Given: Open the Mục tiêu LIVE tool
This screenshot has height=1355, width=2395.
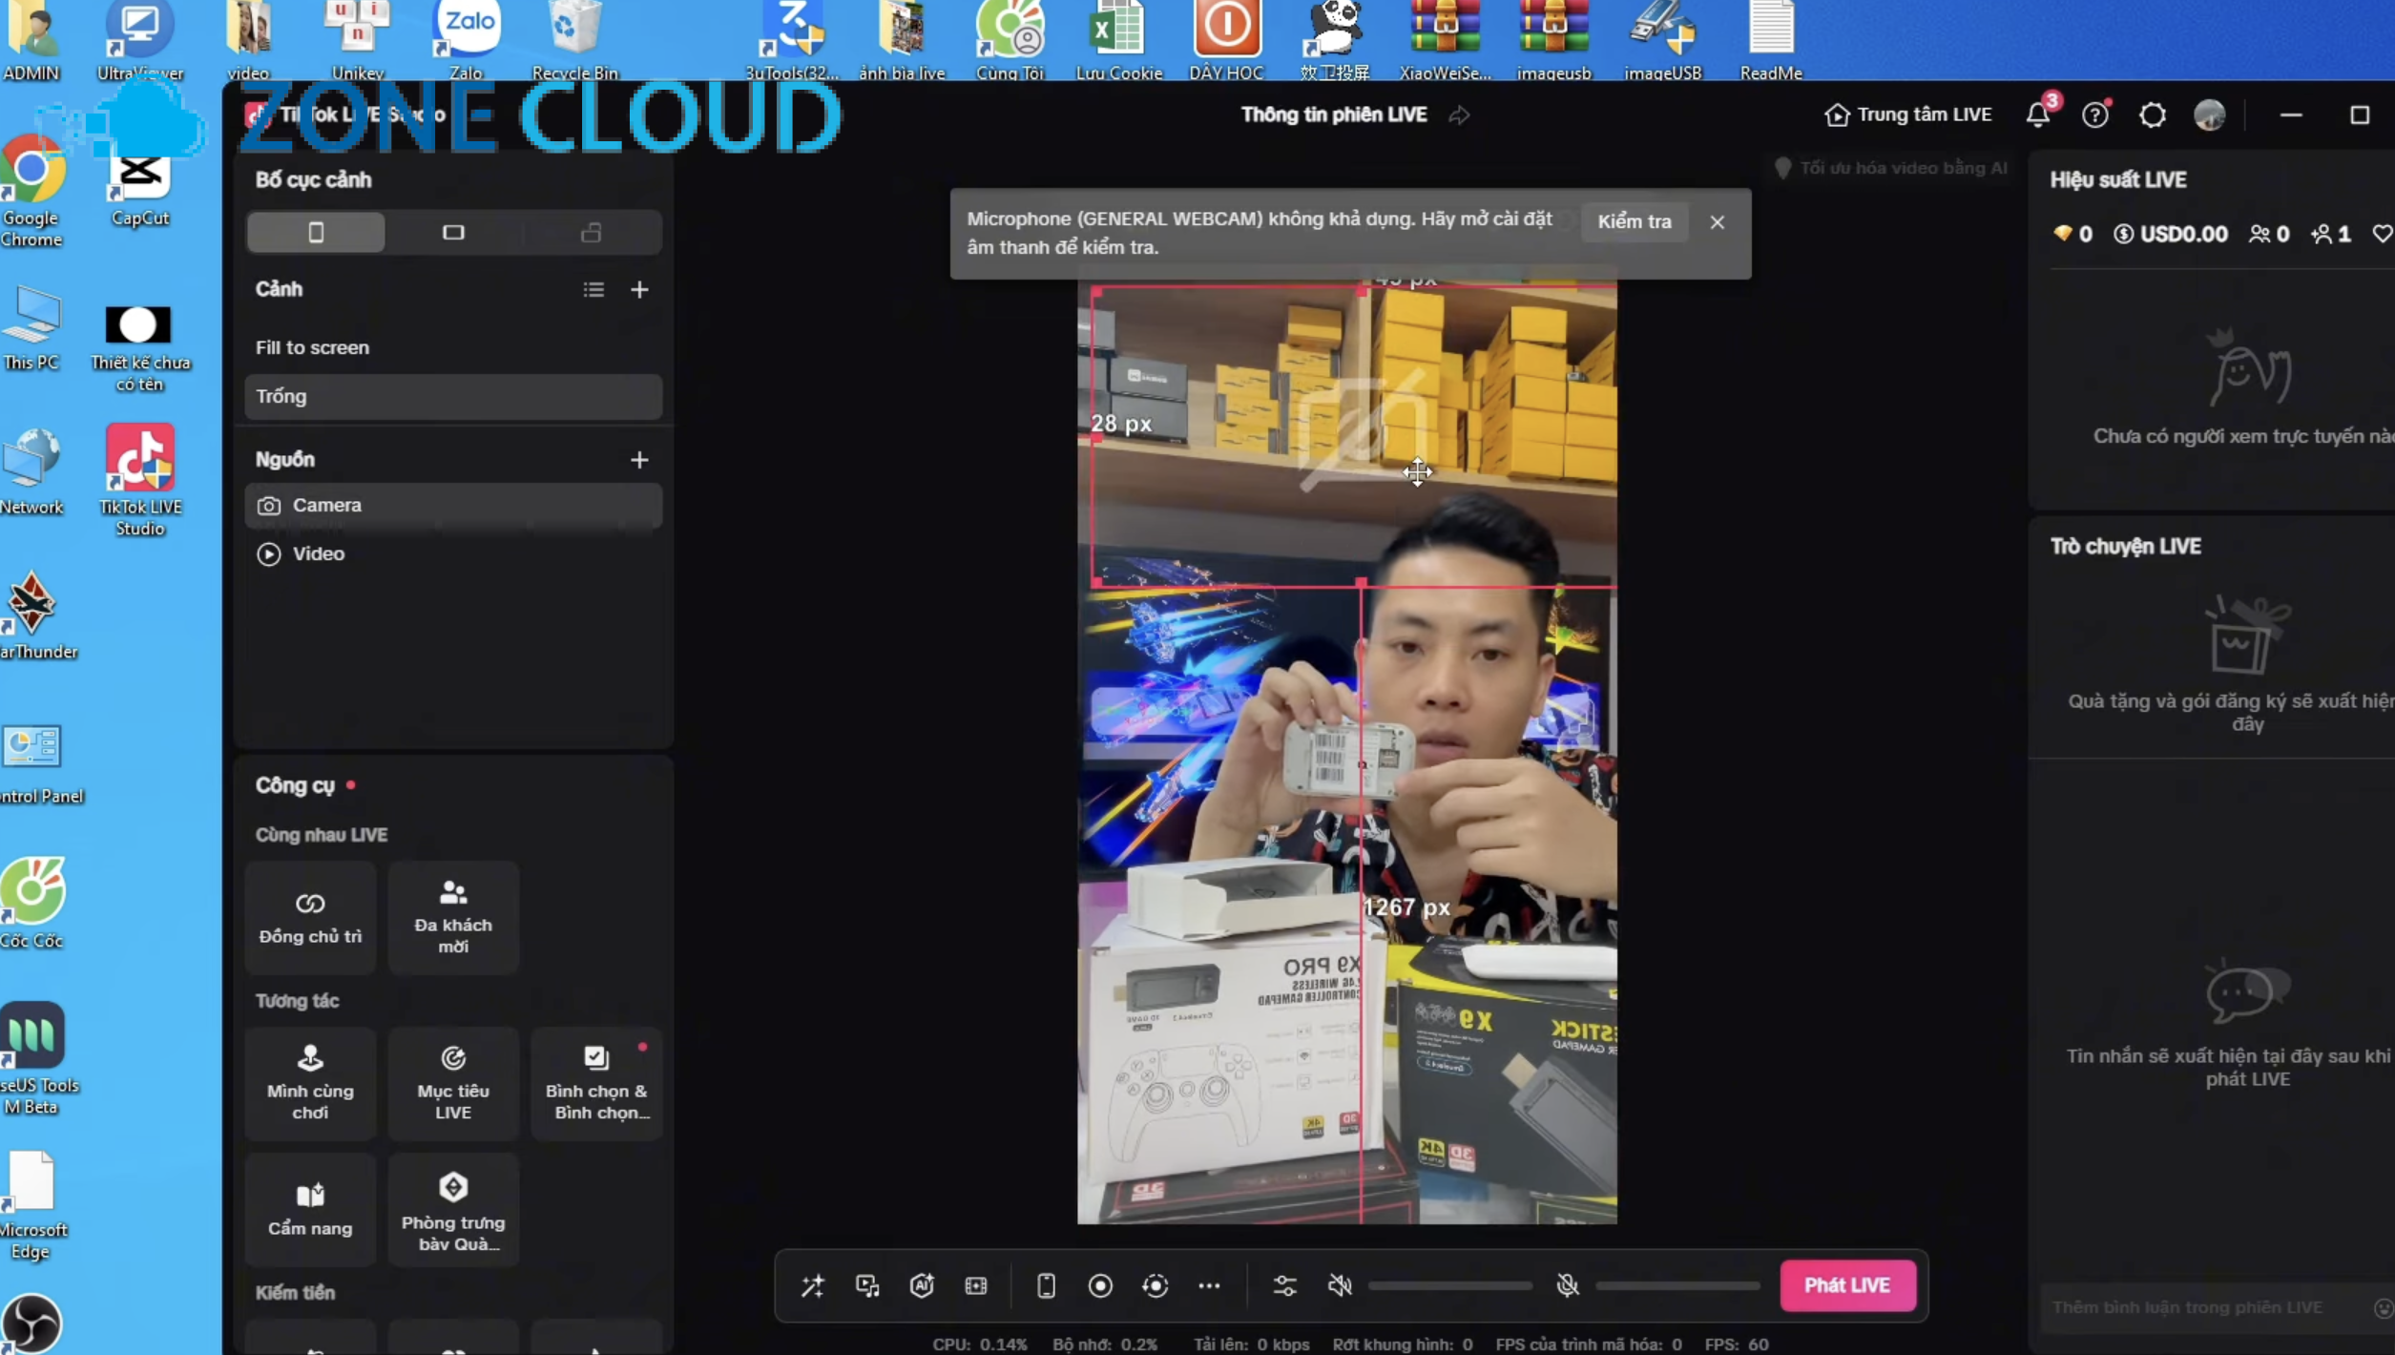Looking at the screenshot, I should tap(453, 1083).
